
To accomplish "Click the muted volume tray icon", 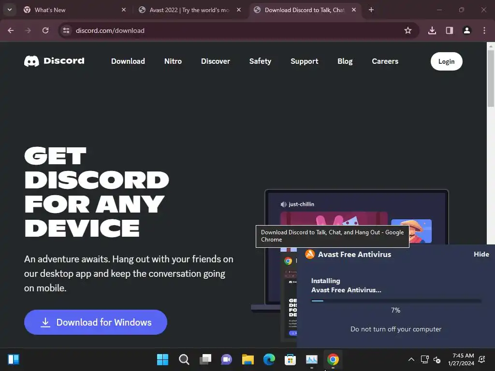I will (x=437, y=359).
